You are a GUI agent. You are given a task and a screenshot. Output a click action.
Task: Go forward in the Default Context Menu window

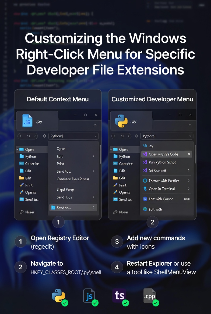pos(35,136)
